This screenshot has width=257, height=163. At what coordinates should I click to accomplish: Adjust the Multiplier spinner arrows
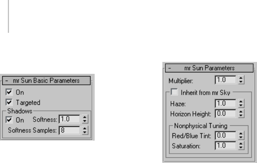click(241, 79)
